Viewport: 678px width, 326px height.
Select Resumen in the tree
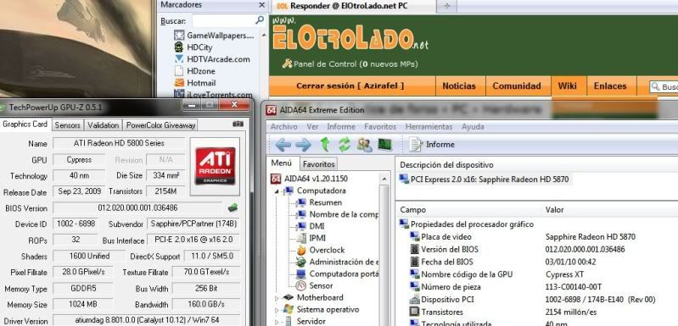[320, 202]
